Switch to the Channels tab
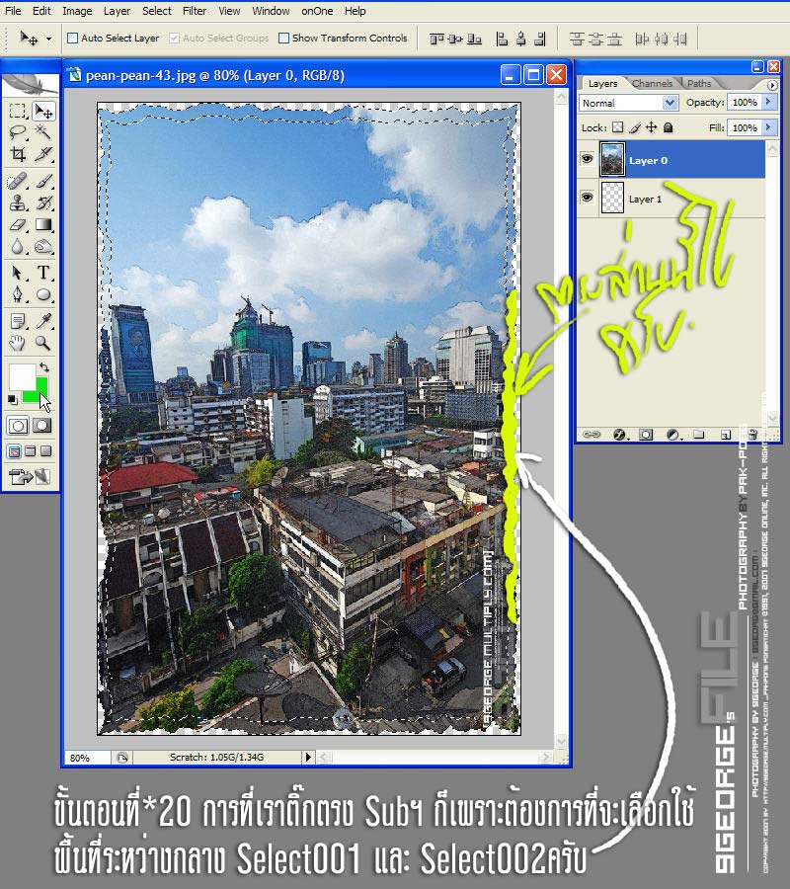The image size is (790, 889). (652, 83)
